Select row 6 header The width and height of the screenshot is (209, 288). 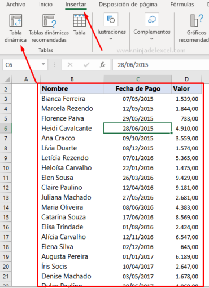coord(6,129)
